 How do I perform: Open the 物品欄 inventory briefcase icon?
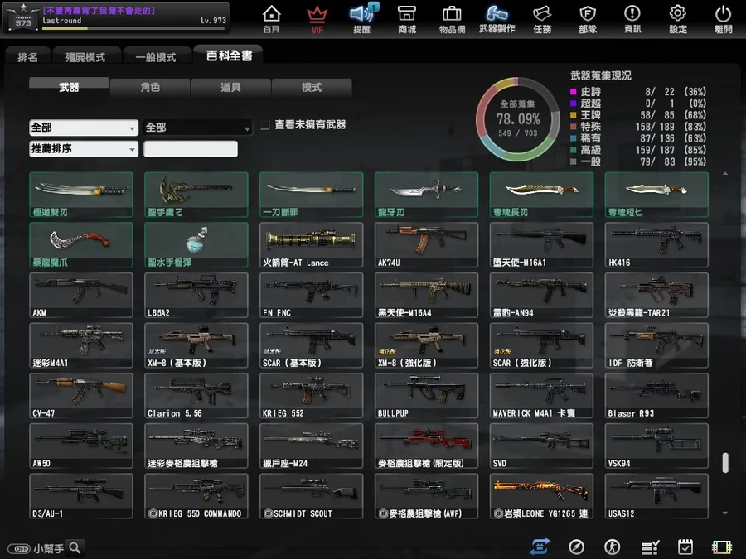tap(452, 19)
